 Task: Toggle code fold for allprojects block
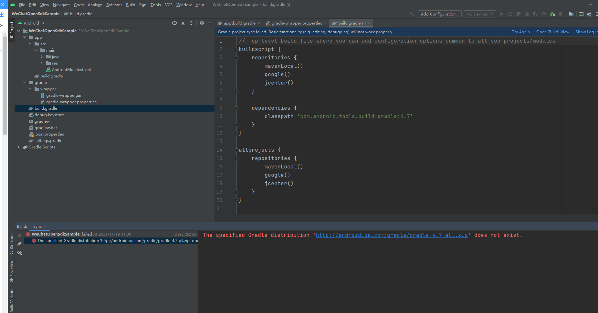236,150
